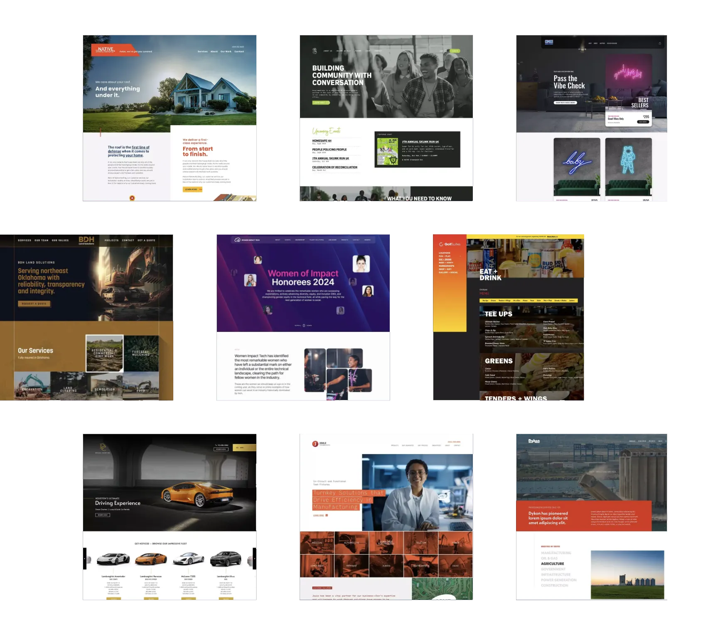
Task: Open Services in the Native Roofing header
Action: tap(202, 52)
